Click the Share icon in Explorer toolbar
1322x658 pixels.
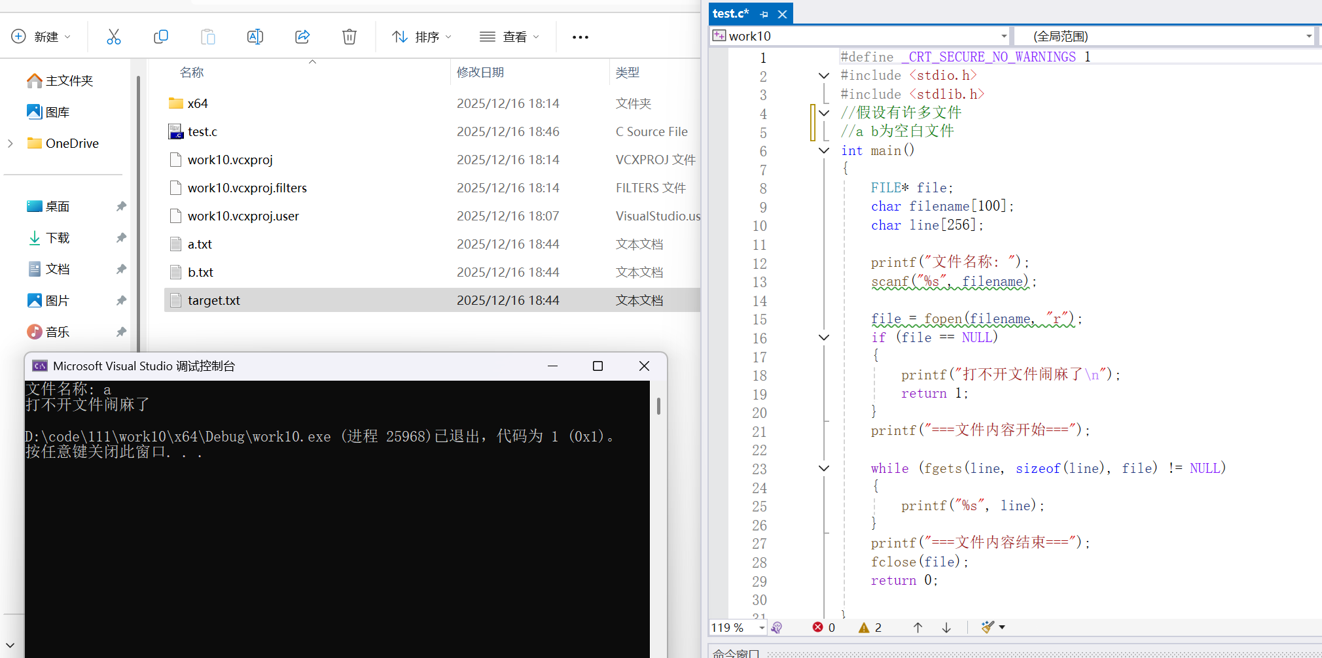tap(302, 37)
